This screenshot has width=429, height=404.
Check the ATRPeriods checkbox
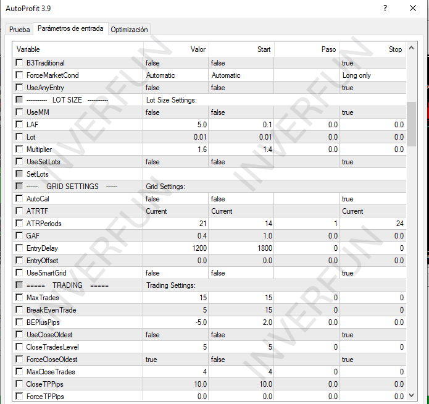[19, 223]
